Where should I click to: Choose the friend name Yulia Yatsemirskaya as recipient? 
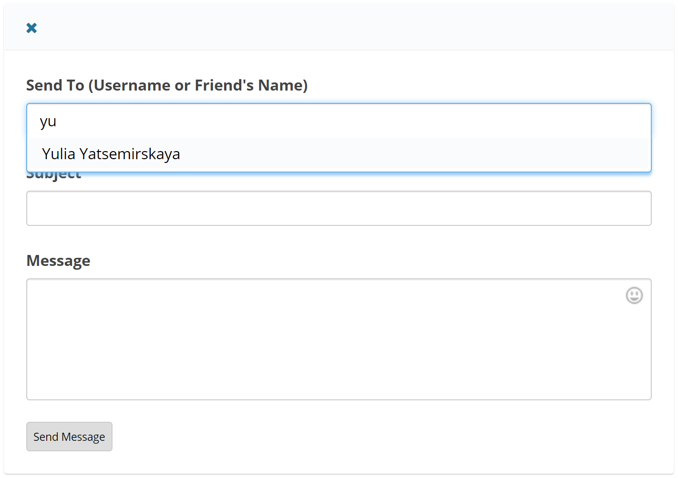click(x=111, y=154)
